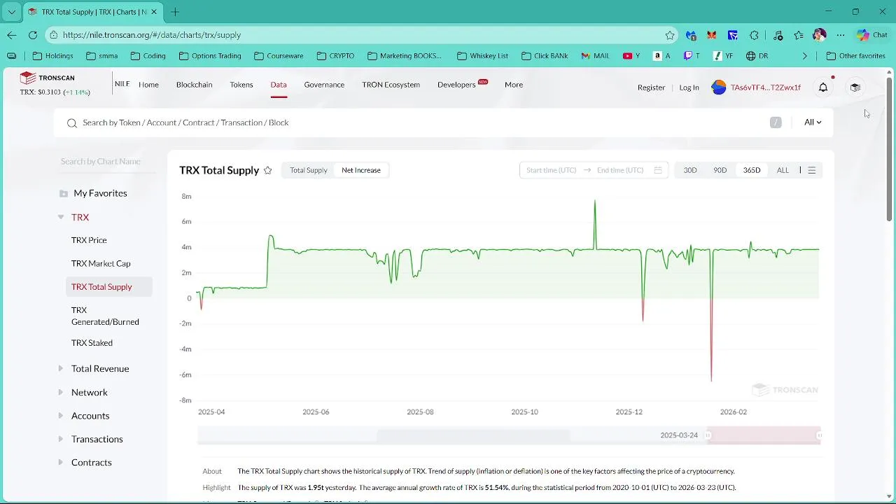
Task: Select the 90D time range
Action: coord(720,170)
